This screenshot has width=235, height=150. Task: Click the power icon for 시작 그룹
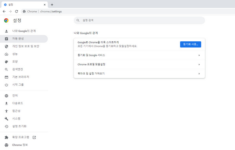point(6,85)
